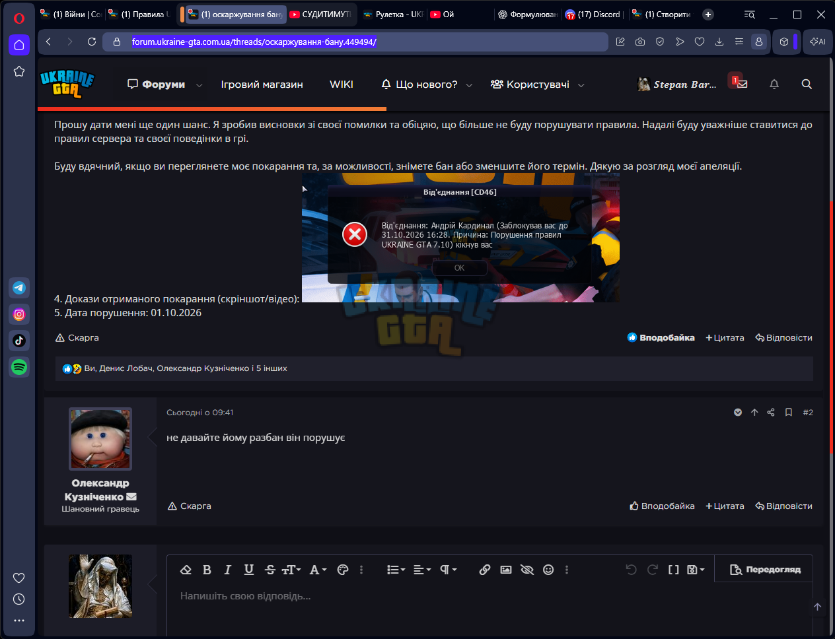Expand the Користувачі dropdown arrow

coord(581,84)
